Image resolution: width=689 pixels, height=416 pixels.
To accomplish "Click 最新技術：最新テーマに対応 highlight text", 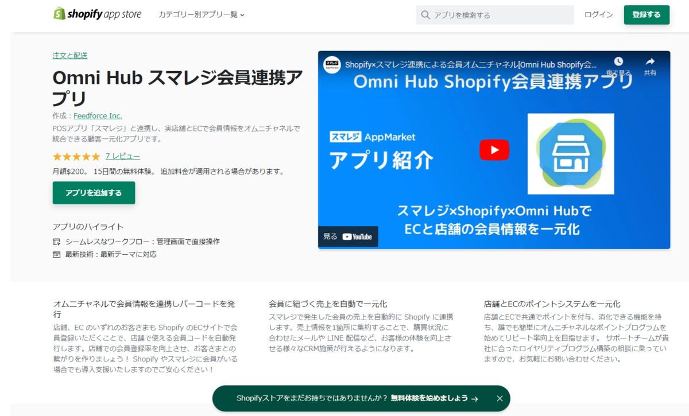I will 111,254.
